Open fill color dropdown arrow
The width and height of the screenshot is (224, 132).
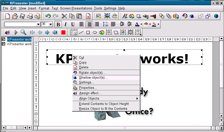(x=150, y=24)
